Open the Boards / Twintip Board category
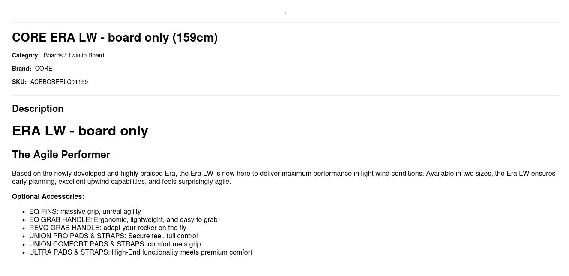The height and width of the screenshot is (276, 569). [74, 55]
